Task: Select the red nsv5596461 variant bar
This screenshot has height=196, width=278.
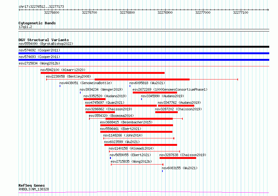Action: pos(136,132)
